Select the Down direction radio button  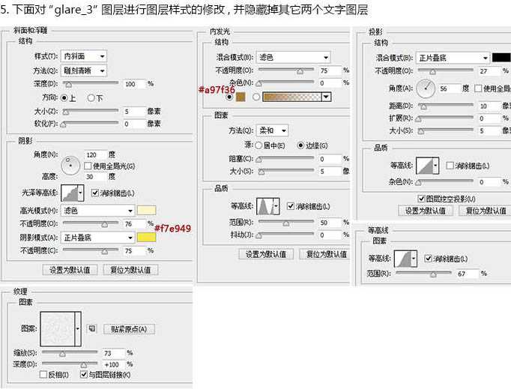coord(91,98)
